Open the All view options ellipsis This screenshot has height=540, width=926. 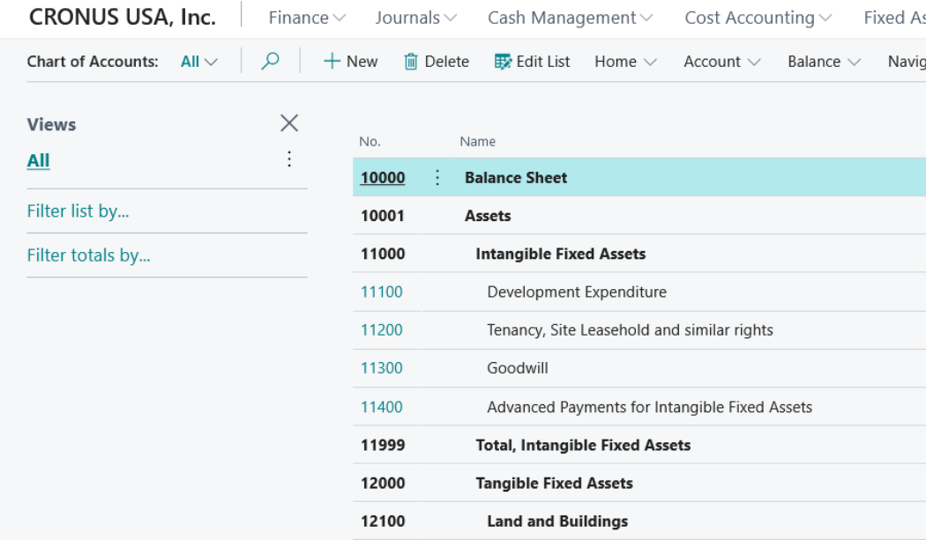coord(289,159)
